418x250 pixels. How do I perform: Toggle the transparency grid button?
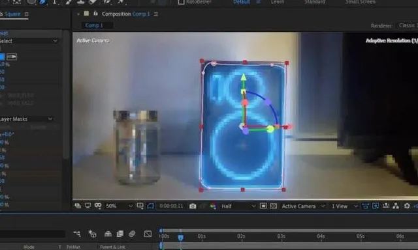click(273, 206)
